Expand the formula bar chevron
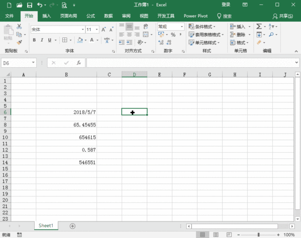 (296, 63)
